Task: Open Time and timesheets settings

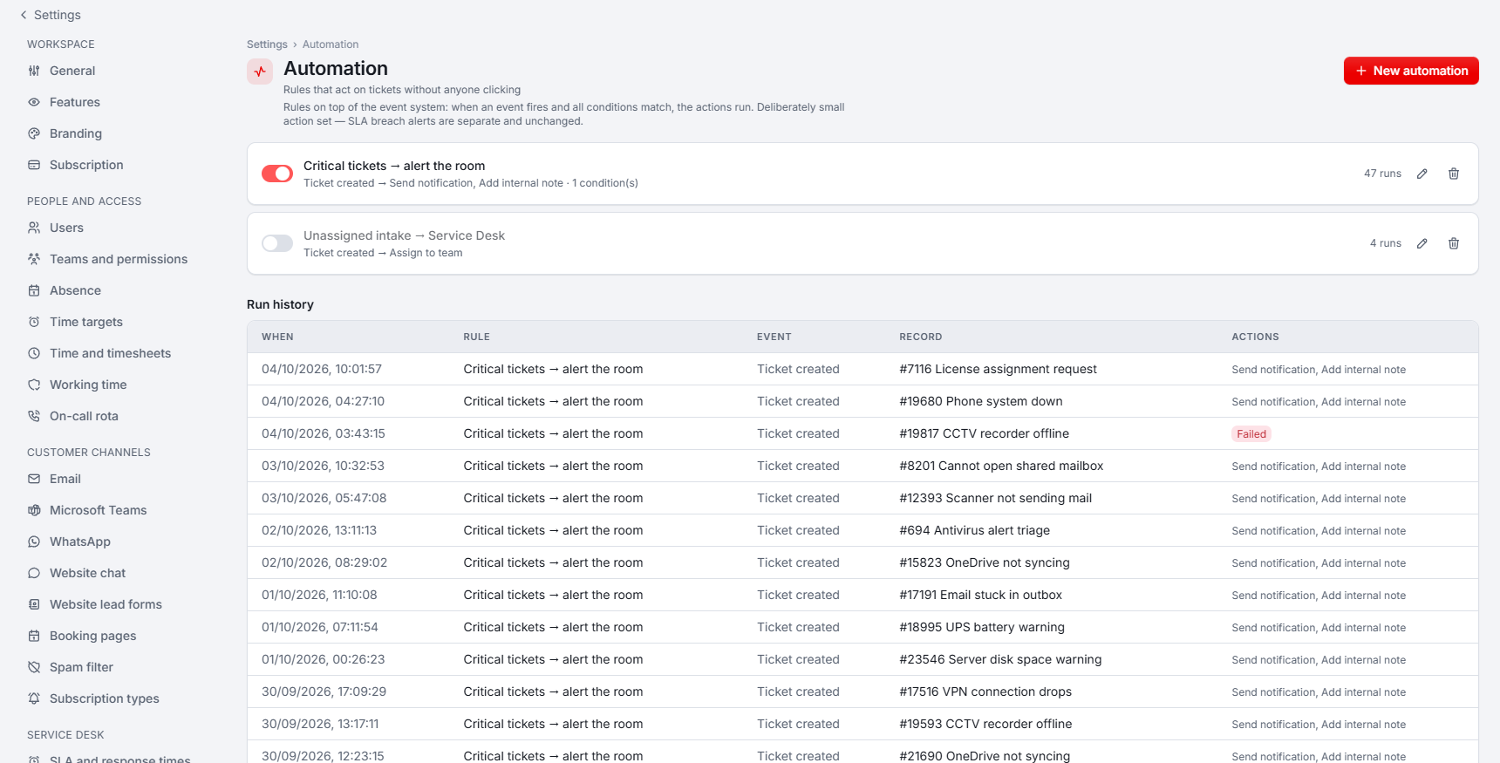Action: [110, 353]
